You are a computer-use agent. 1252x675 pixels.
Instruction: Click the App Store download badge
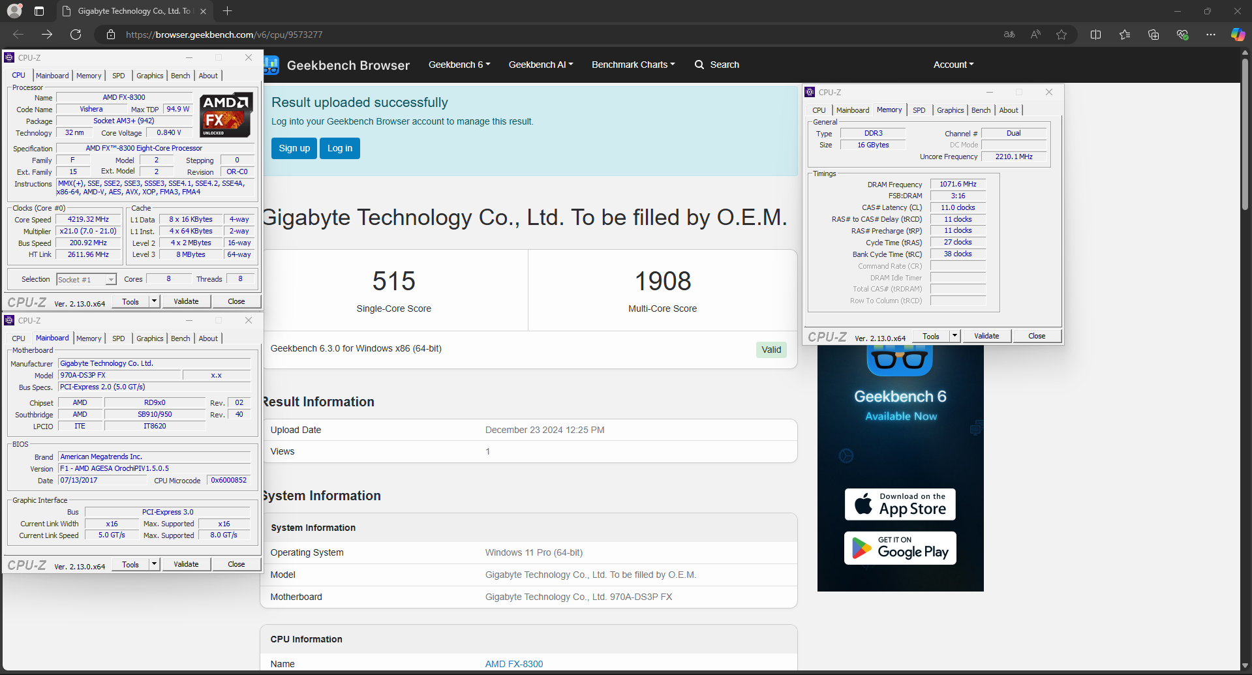900,504
